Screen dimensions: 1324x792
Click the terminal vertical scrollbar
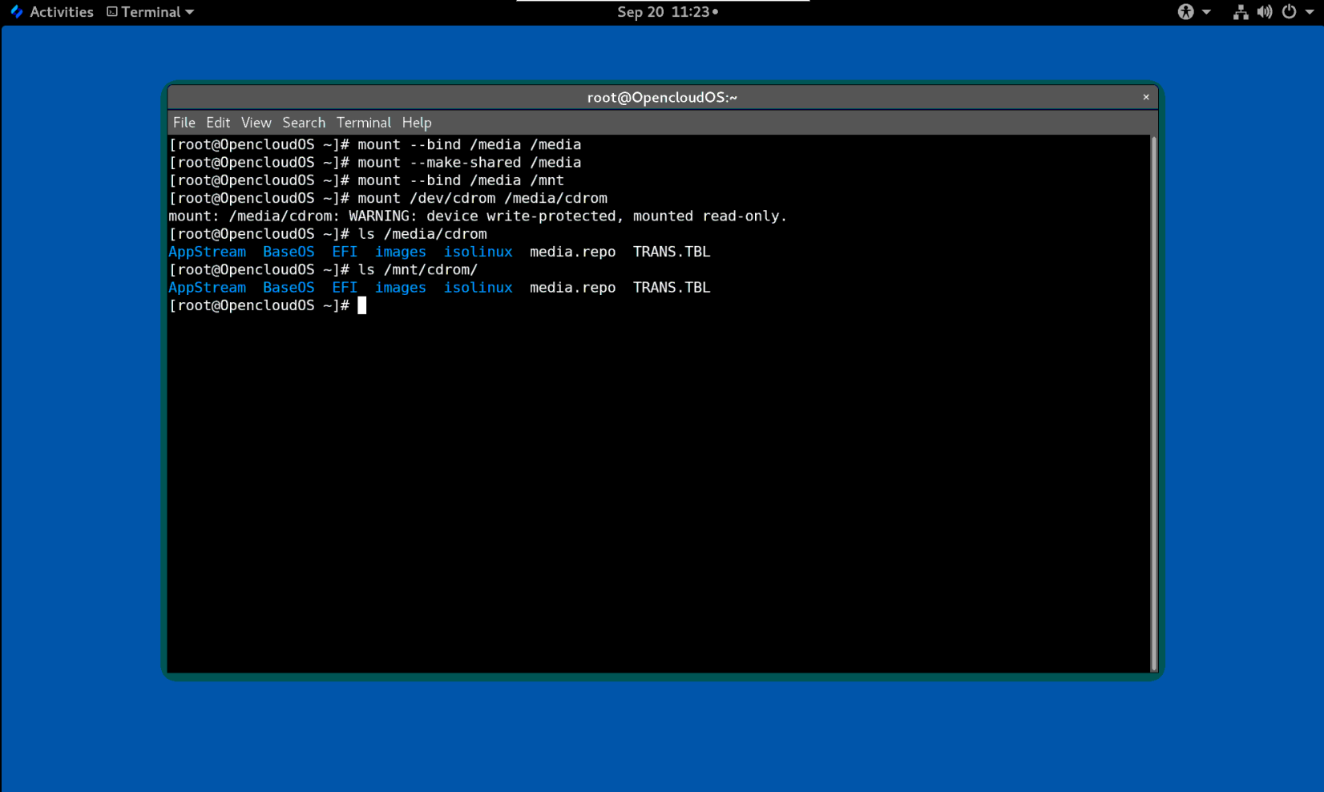[x=1154, y=403]
